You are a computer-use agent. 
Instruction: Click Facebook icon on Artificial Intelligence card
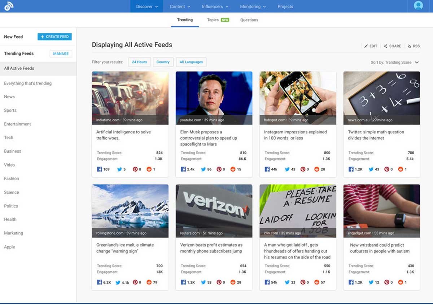(100, 169)
